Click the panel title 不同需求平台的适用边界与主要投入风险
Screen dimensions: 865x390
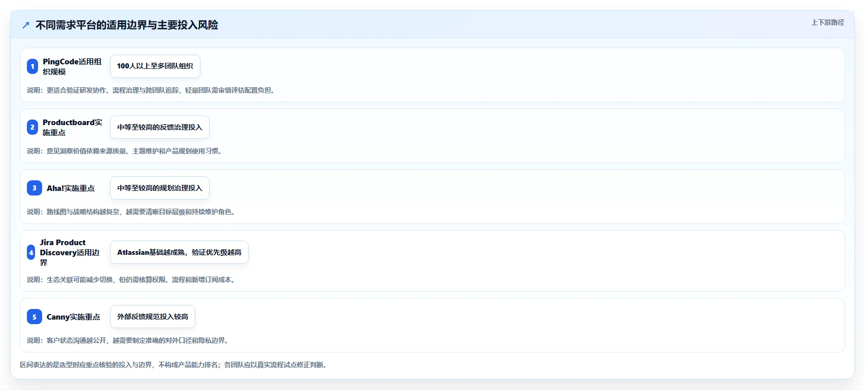point(127,25)
